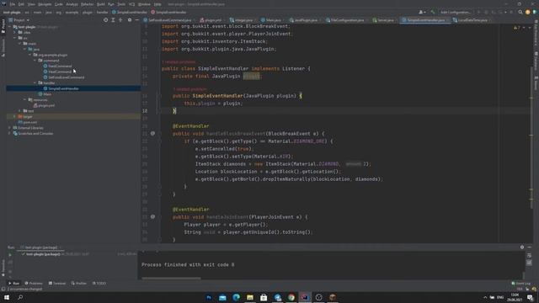Collapse the handler package
The height and width of the screenshot is (303, 539).
pyautogui.click(x=35, y=82)
